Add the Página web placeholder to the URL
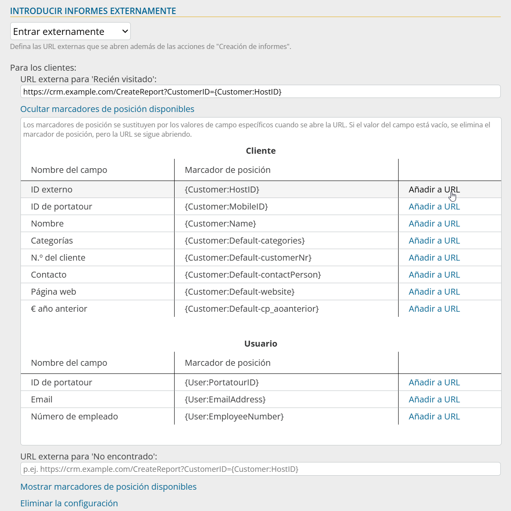Screen dimensions: 511x511 point(434,292)
